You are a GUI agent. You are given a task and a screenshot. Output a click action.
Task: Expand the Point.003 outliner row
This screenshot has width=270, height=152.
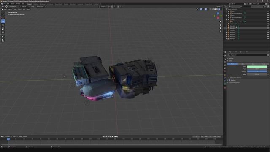point(227,30)
